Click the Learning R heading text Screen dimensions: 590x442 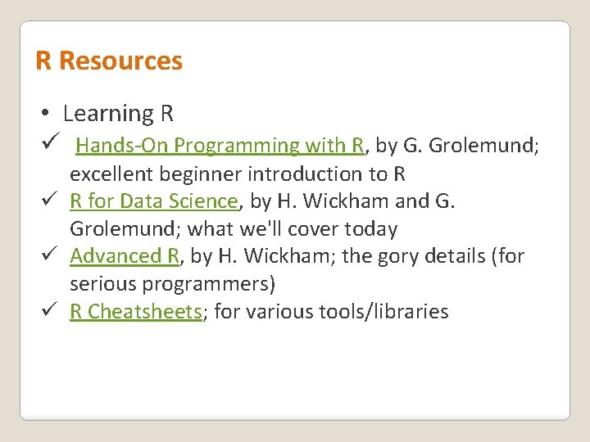click(118, 113)
